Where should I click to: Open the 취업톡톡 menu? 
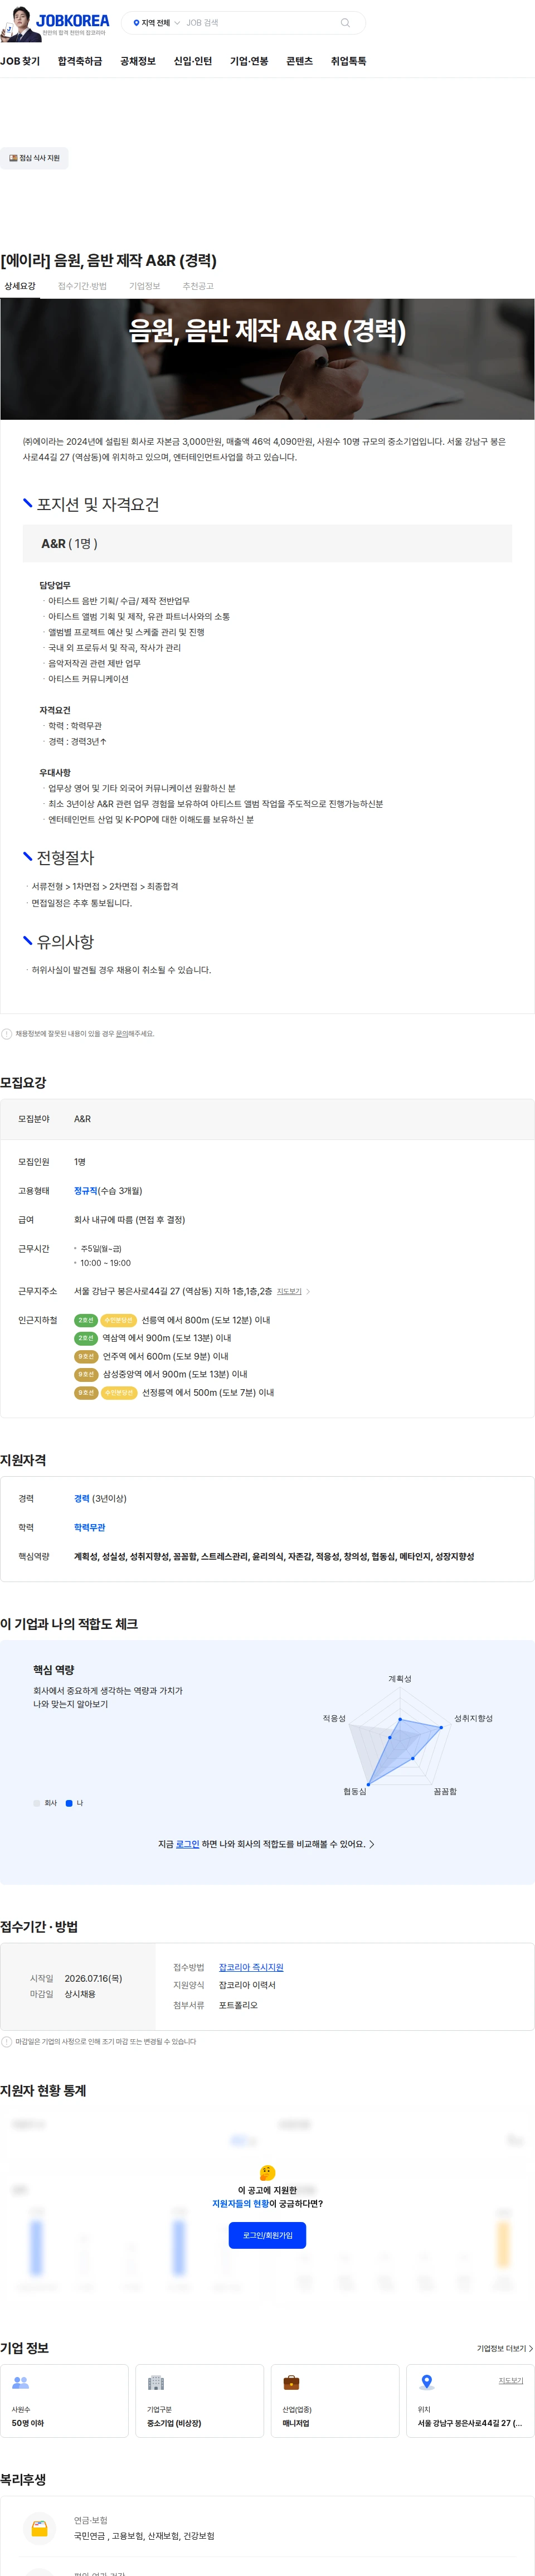[x=348, y=61]
